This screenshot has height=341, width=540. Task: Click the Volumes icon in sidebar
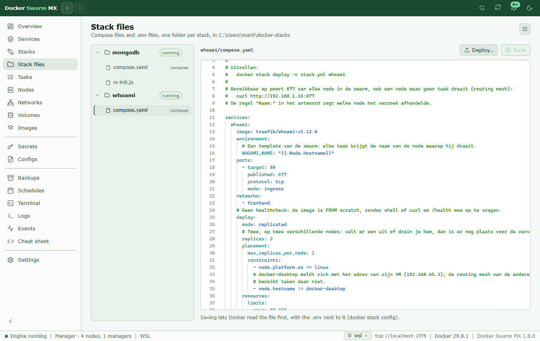11,115
